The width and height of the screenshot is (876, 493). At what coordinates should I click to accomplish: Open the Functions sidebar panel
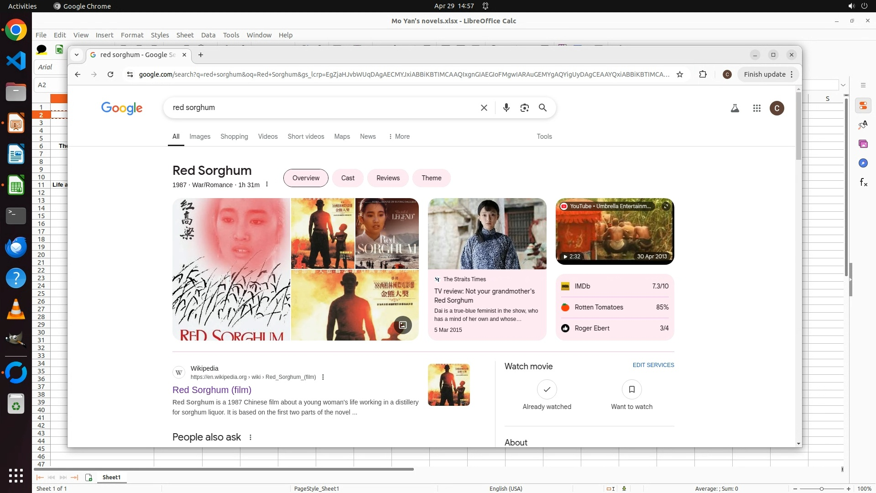tap(863, 183)
